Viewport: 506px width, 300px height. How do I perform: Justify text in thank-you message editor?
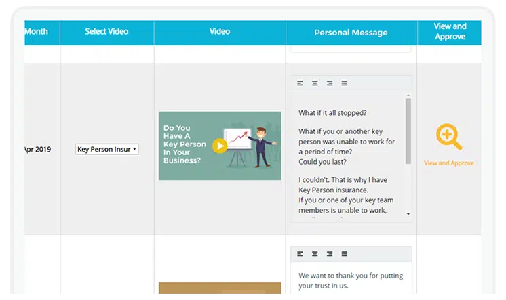(345, 254)
